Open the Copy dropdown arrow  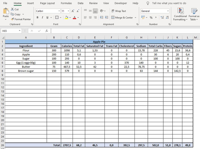pos(23,14)
